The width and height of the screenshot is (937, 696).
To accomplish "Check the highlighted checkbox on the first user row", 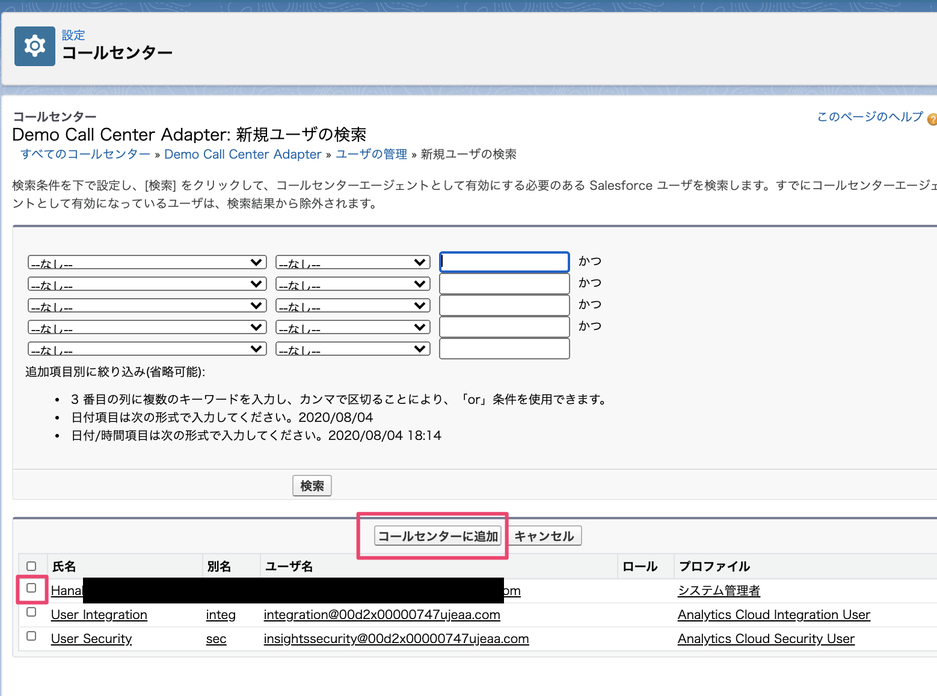I will tap(31, 590).
